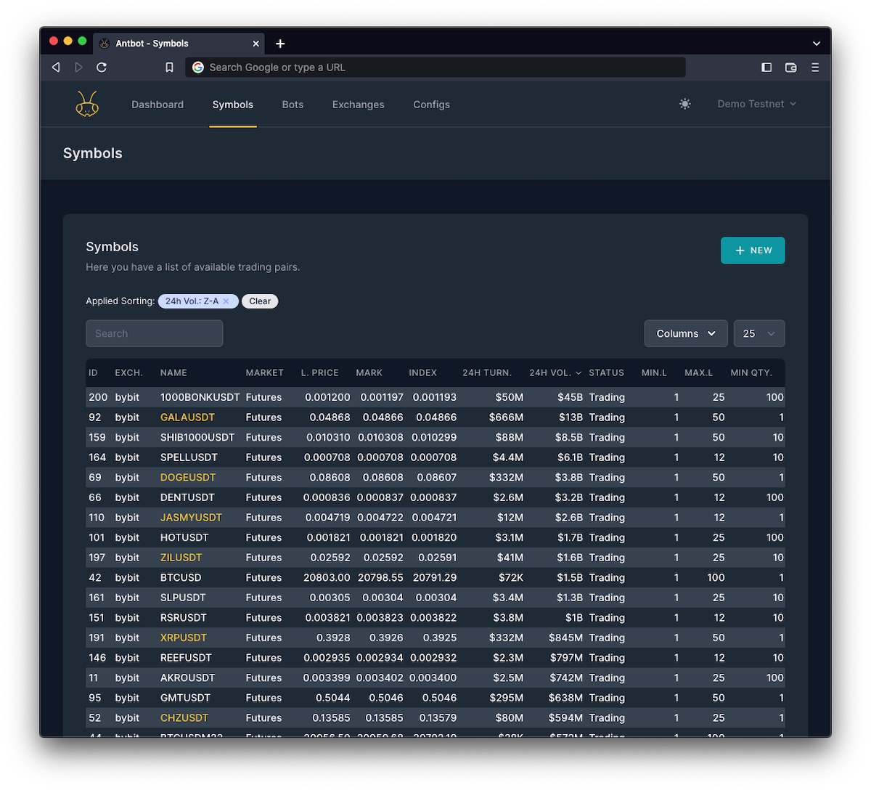This screenshot has height=790, width=871.
Task: Open the DOGEUSDT symbol link
Action: pyautogui.click(x=188, y=478)
